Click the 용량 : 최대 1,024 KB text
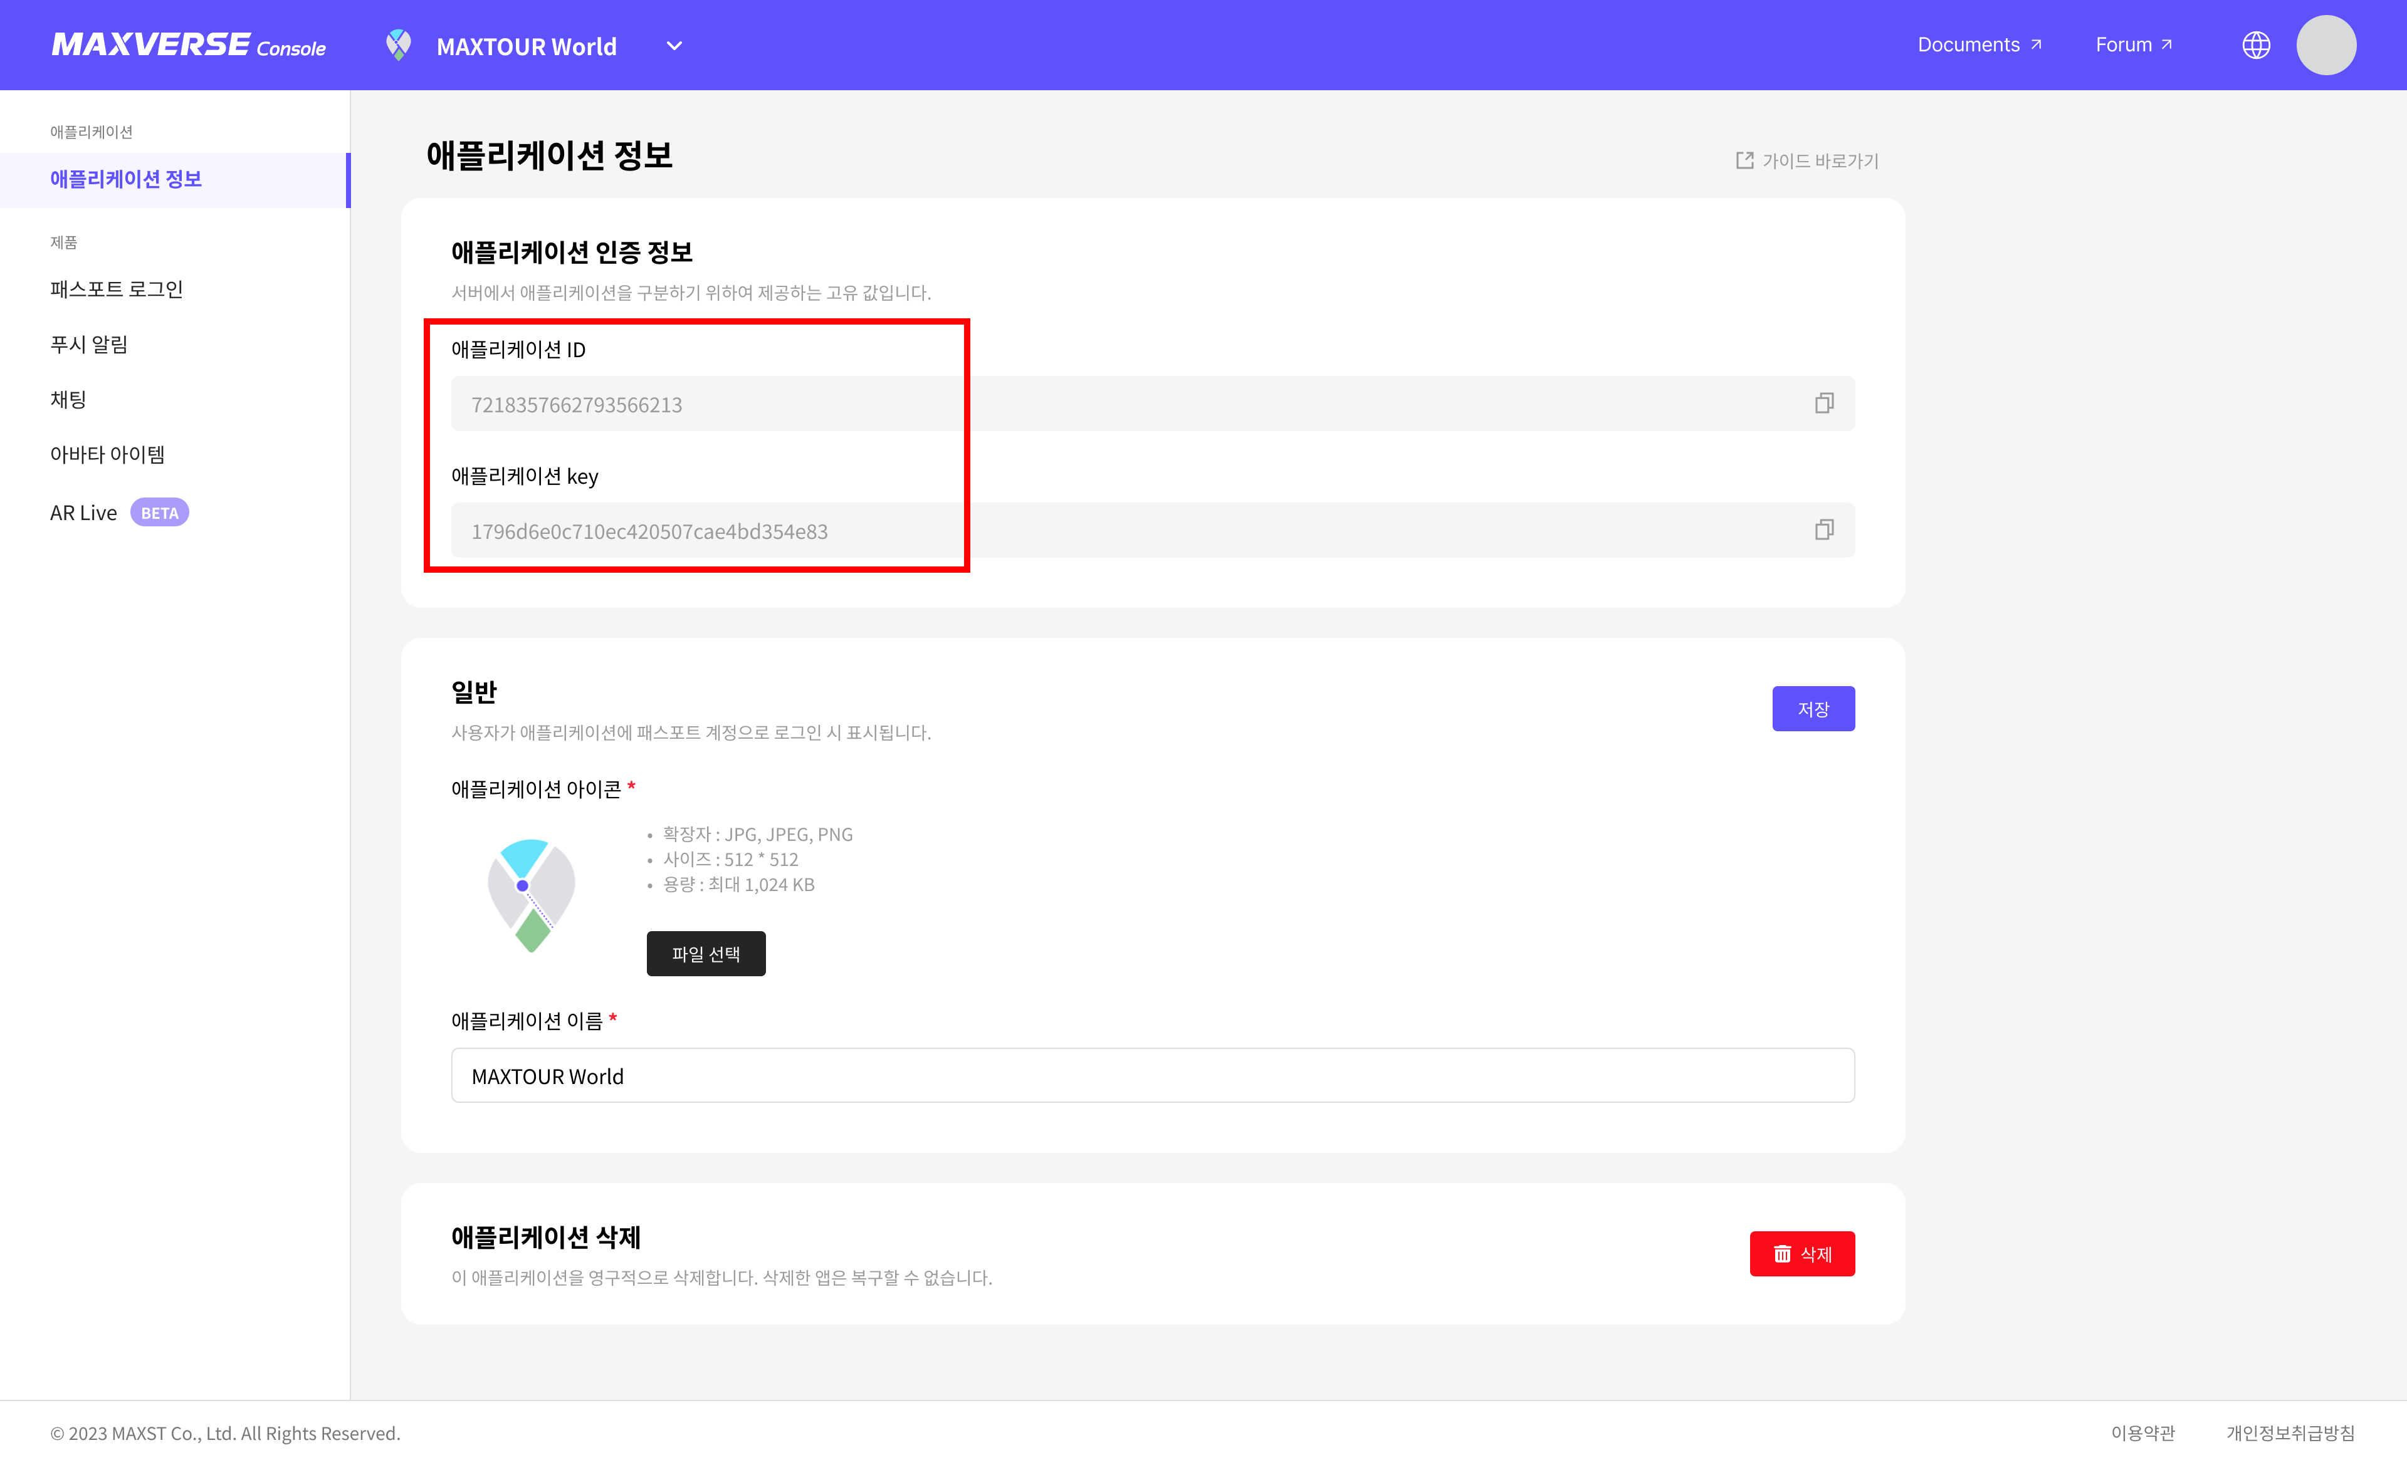Viewport: 2407px width, 1465px height. pyautogui.click(x=738, y=885)
